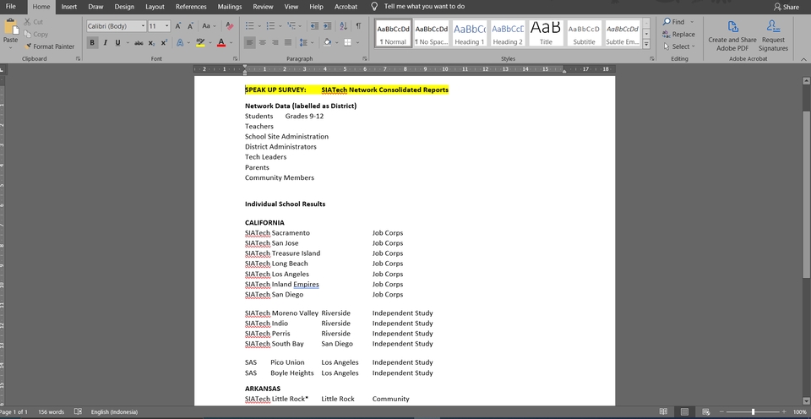Image resolution: width=811 pixels, height=419 pixels.
Task: Apply strikethrough formatting
Action: 139,43
